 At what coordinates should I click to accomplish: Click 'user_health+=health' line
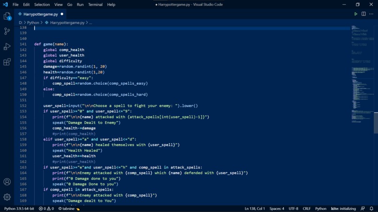tap(74, 156)
